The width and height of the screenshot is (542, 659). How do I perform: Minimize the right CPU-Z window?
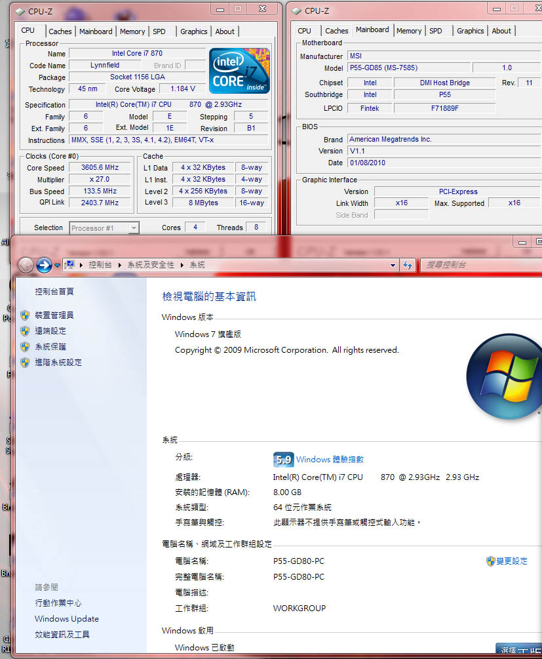497,9
